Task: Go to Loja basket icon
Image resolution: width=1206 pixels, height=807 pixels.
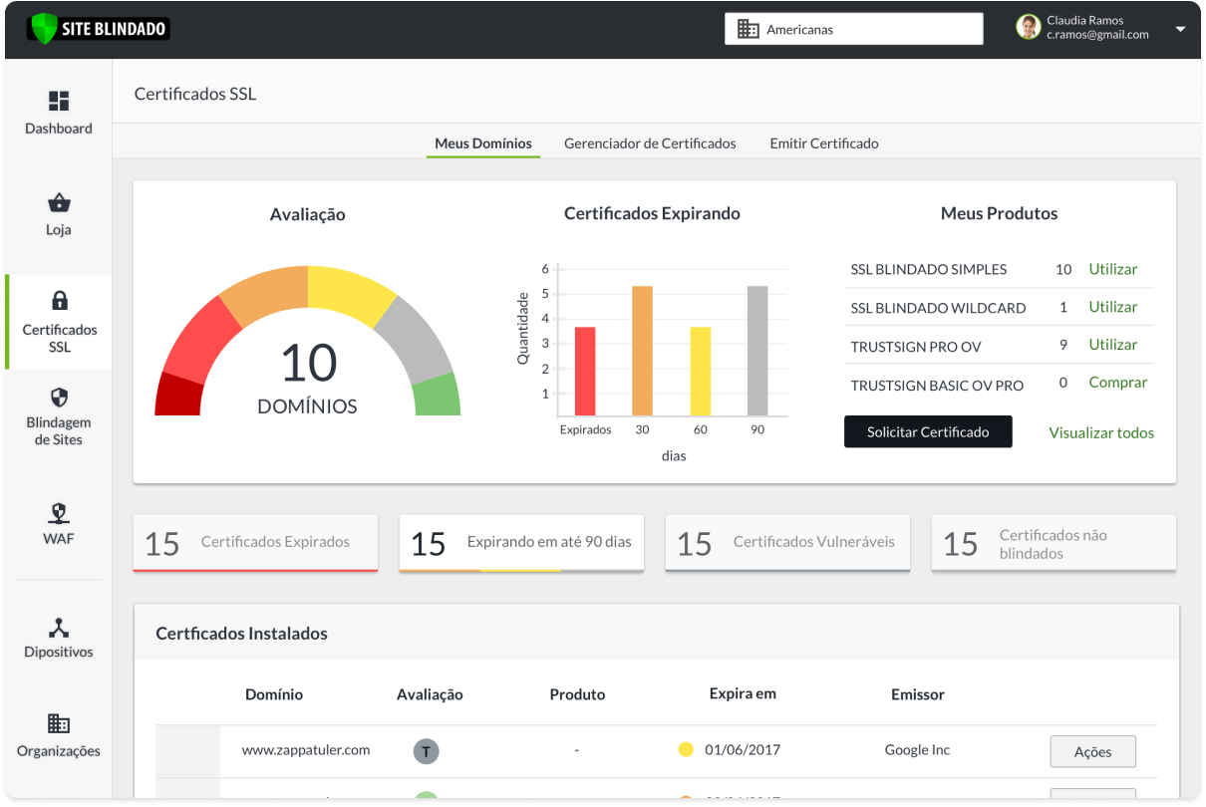Action: (59, 203)
